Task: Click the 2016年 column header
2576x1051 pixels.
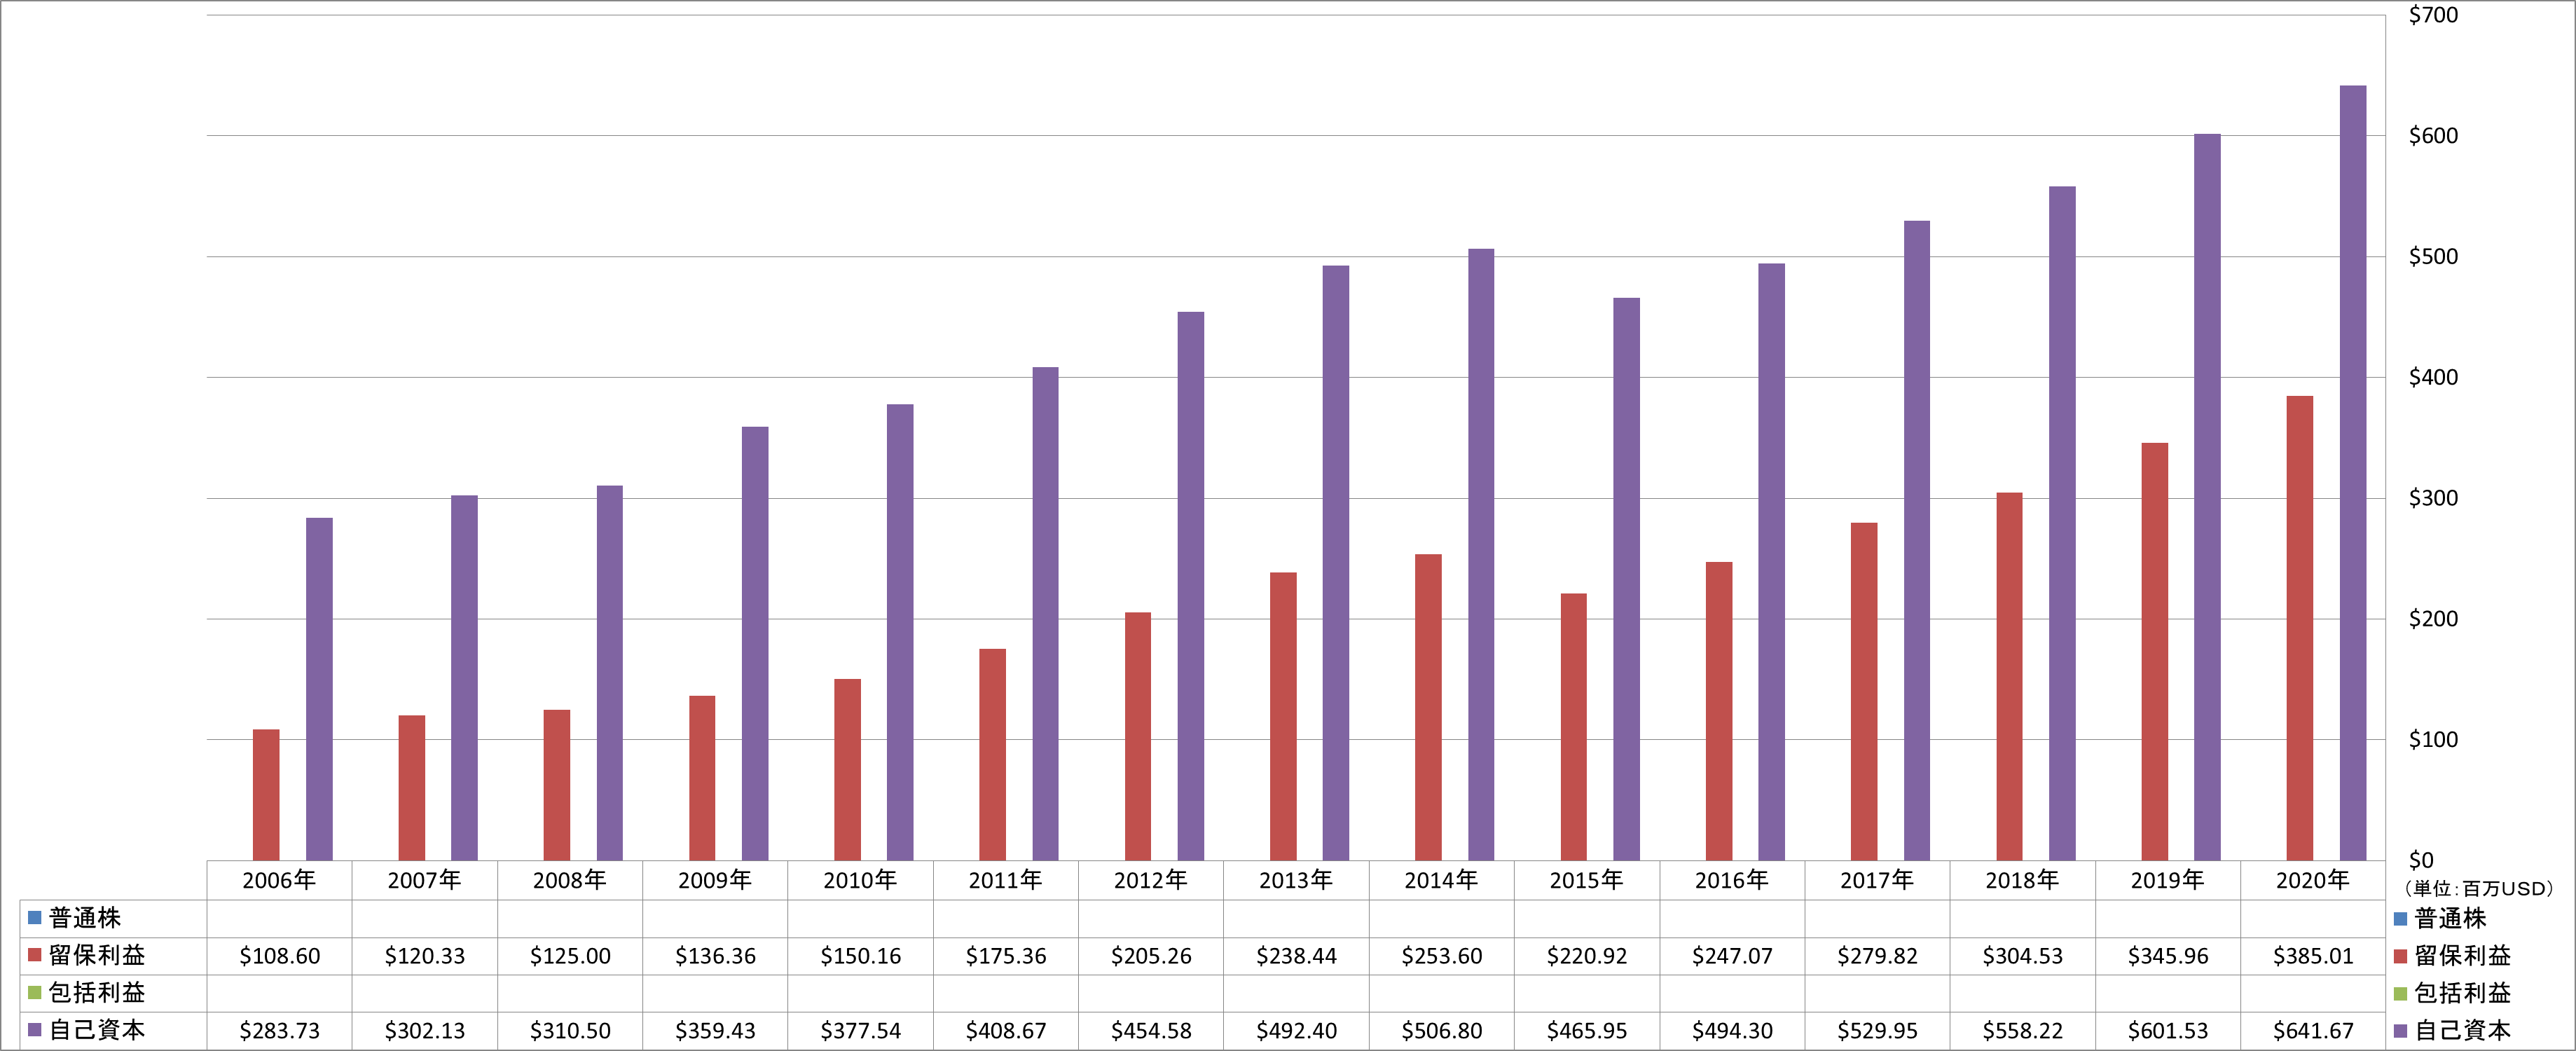Action: [1732, 880]
